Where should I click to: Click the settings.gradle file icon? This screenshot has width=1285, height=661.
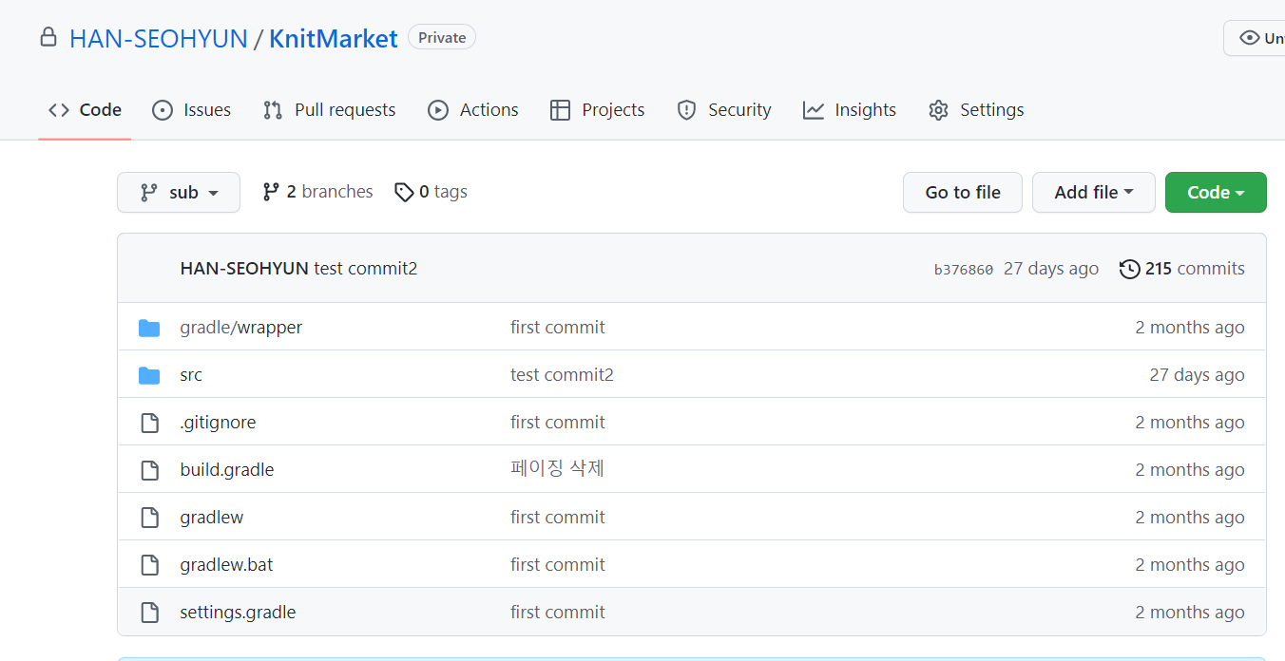pos(149,613)
